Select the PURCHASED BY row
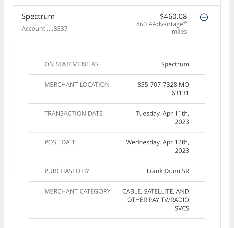234x228 pixels. pos(117,171)
